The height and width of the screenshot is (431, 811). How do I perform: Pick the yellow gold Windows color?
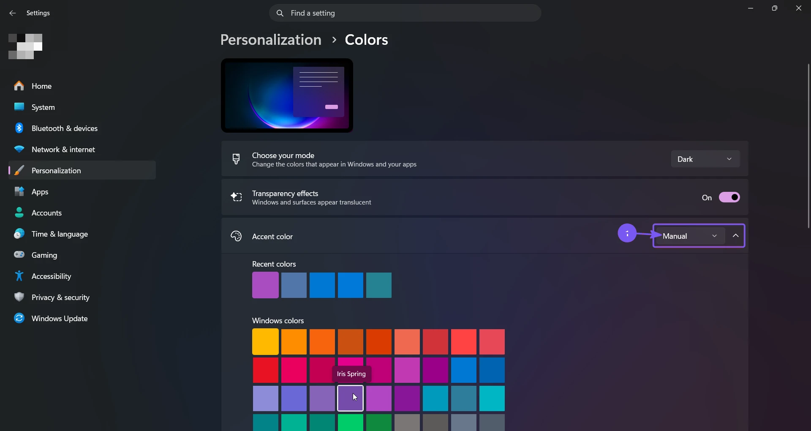[x=265, y=341]
